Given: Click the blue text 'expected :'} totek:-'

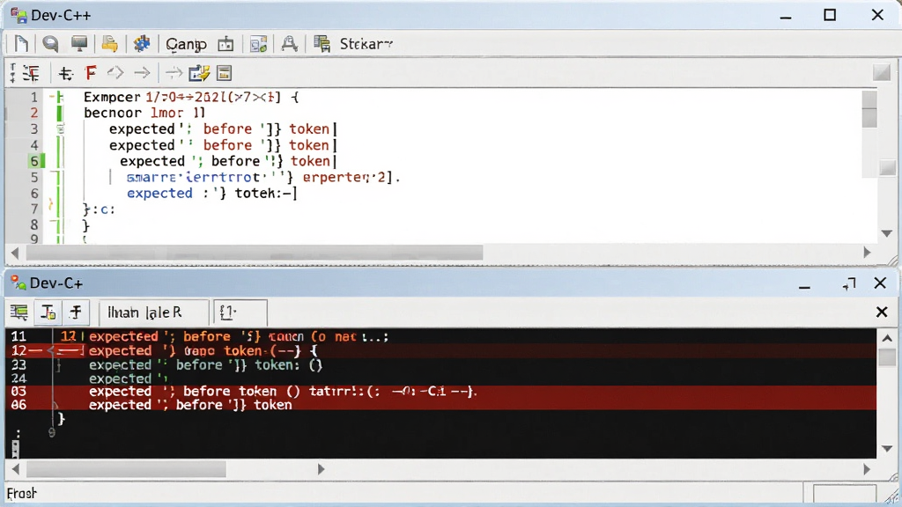Looking at the screenshot, I should pos(211,194).
